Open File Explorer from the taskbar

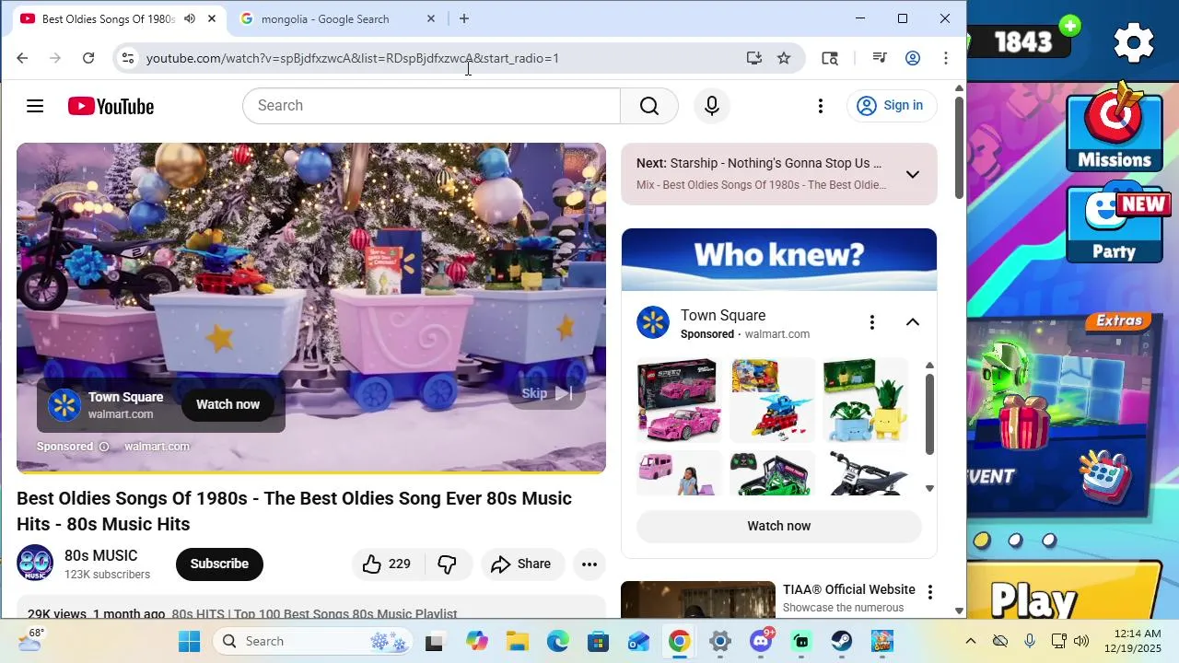tap(517, 641)
